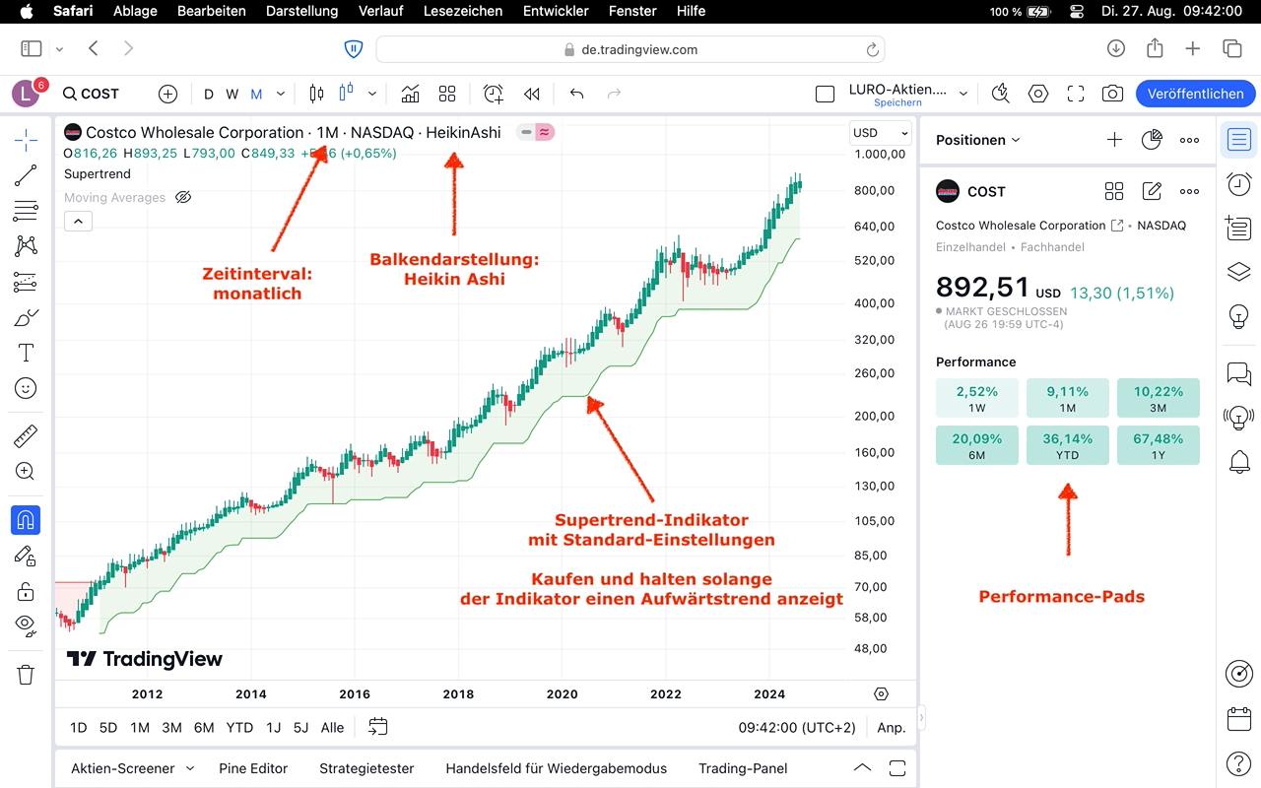Collapse the indicator legend chevron
Screen dimensions: 1261x788
click(x=78, y=221)
